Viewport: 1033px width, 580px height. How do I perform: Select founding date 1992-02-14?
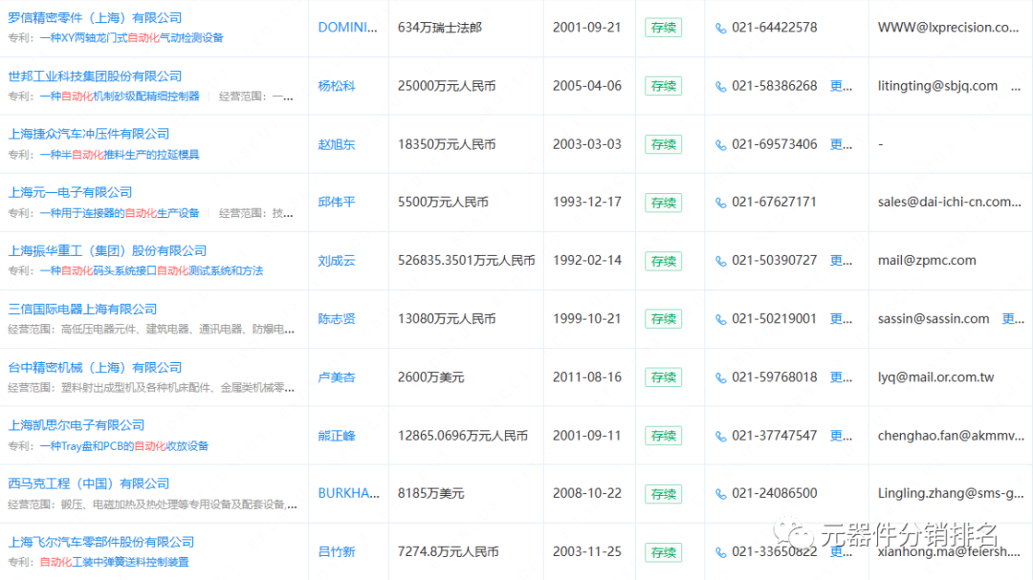[x=587, y=261]
